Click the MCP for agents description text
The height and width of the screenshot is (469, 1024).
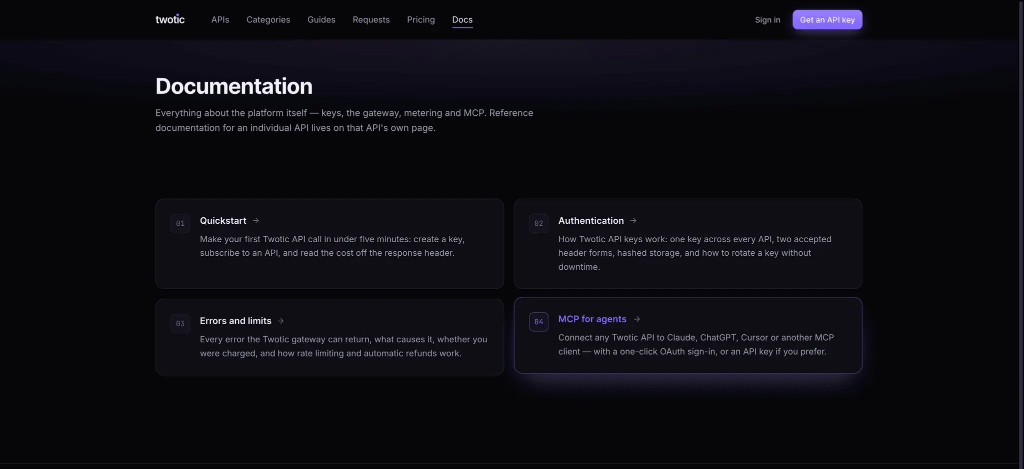(696, 344)
